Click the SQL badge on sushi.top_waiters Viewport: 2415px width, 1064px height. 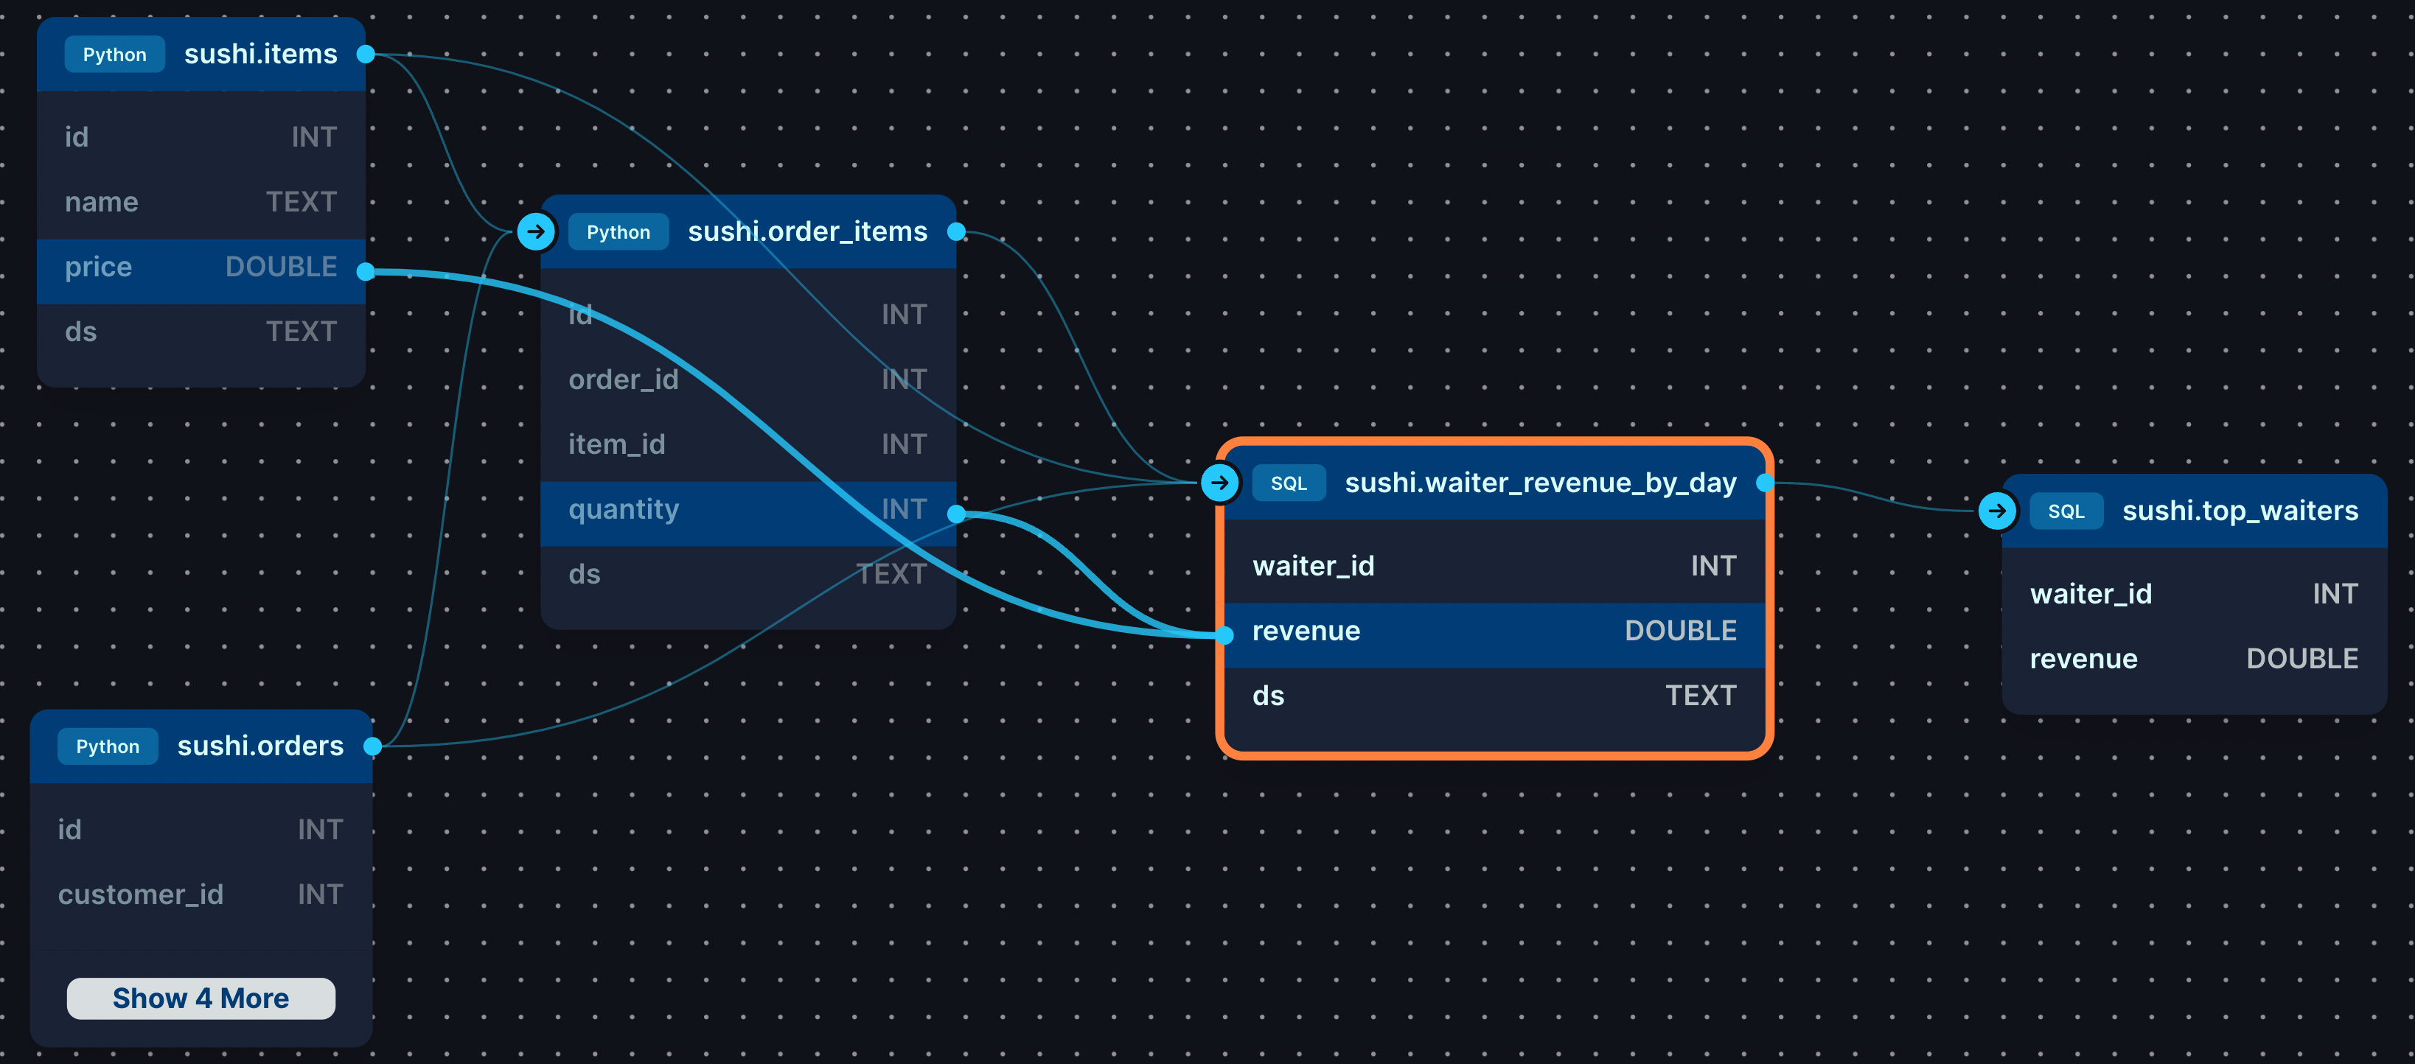(x=2066, y=511)
